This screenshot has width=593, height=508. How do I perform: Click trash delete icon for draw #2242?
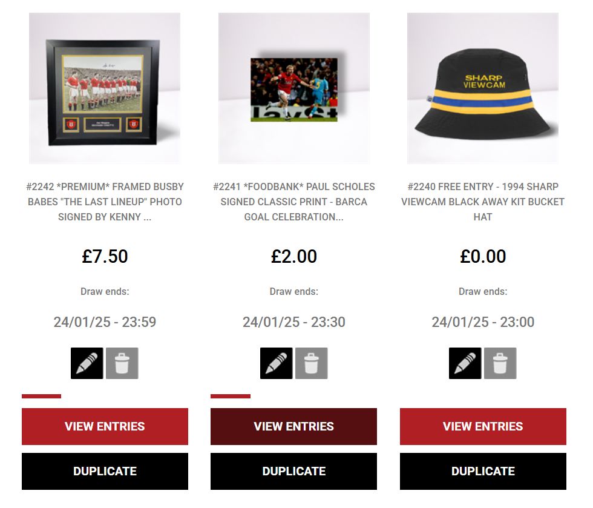point(122,363)
